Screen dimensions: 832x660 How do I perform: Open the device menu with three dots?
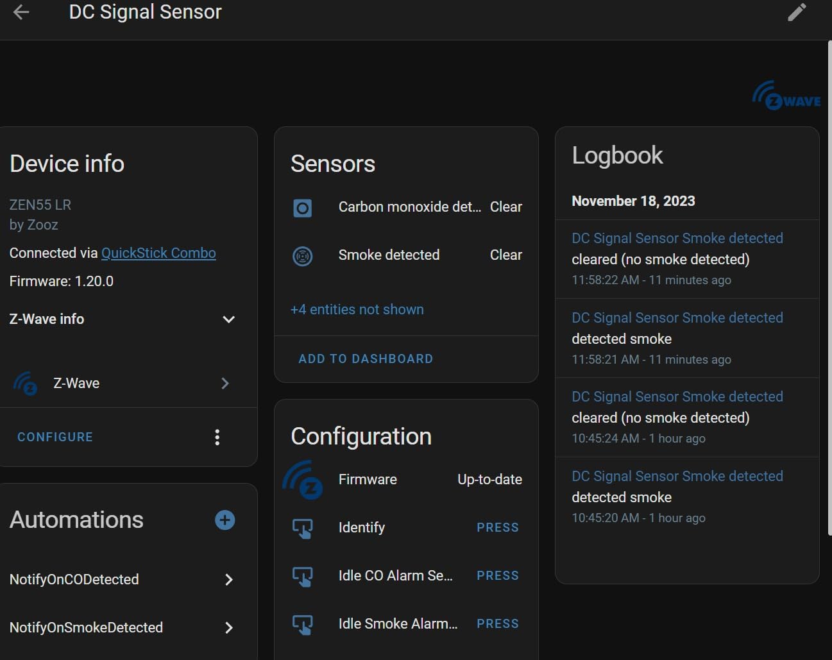[217, 437]
